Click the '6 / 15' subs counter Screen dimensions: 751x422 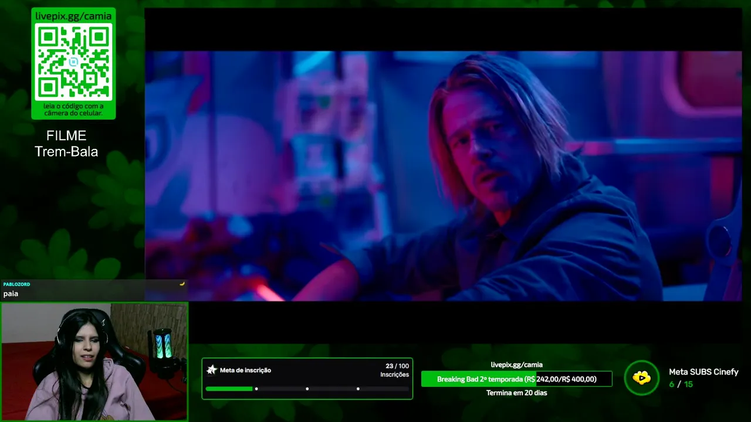click(x=681, y=384)
